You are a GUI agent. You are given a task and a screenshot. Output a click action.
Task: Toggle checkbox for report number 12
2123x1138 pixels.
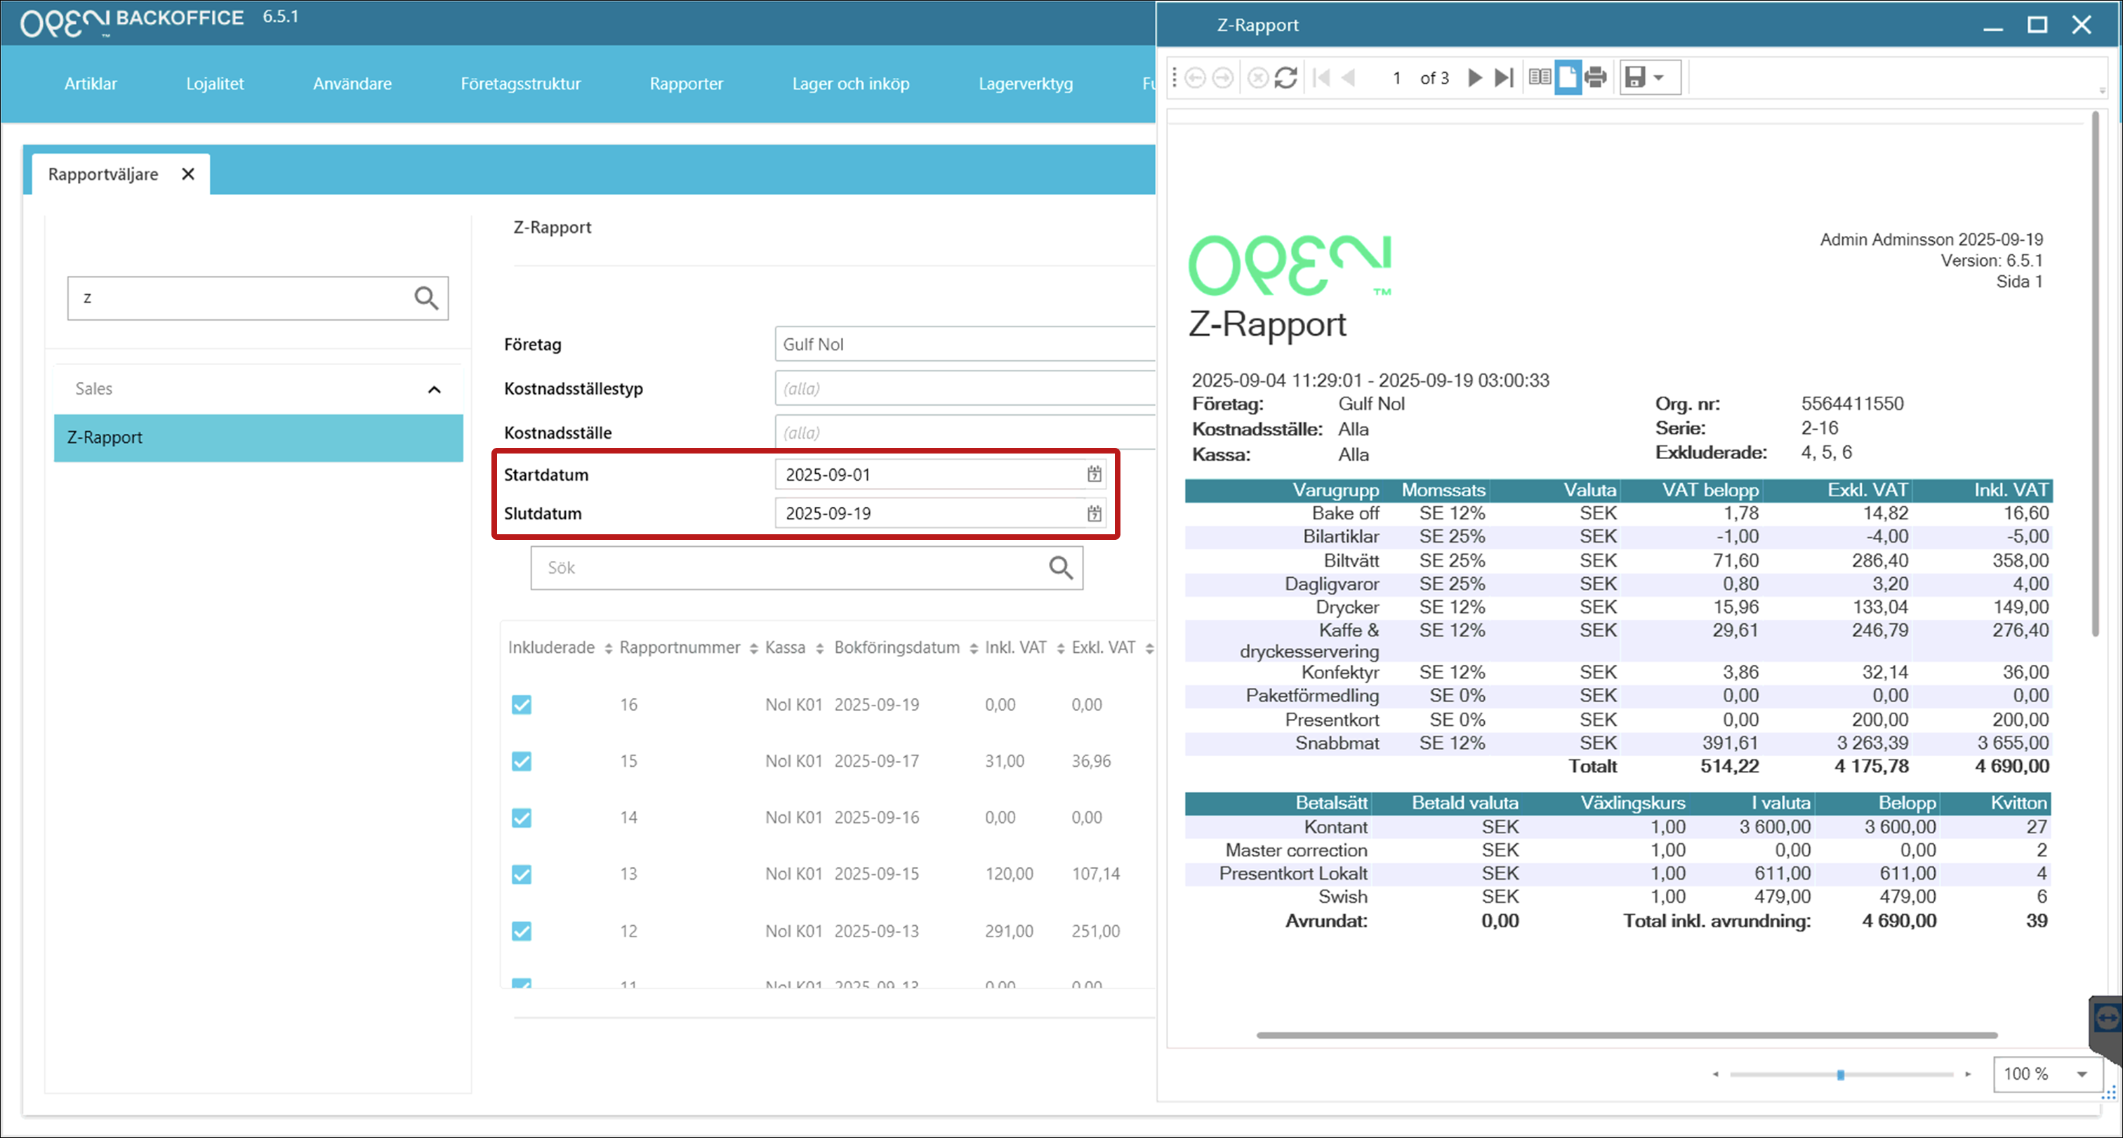tap(522, 931)
